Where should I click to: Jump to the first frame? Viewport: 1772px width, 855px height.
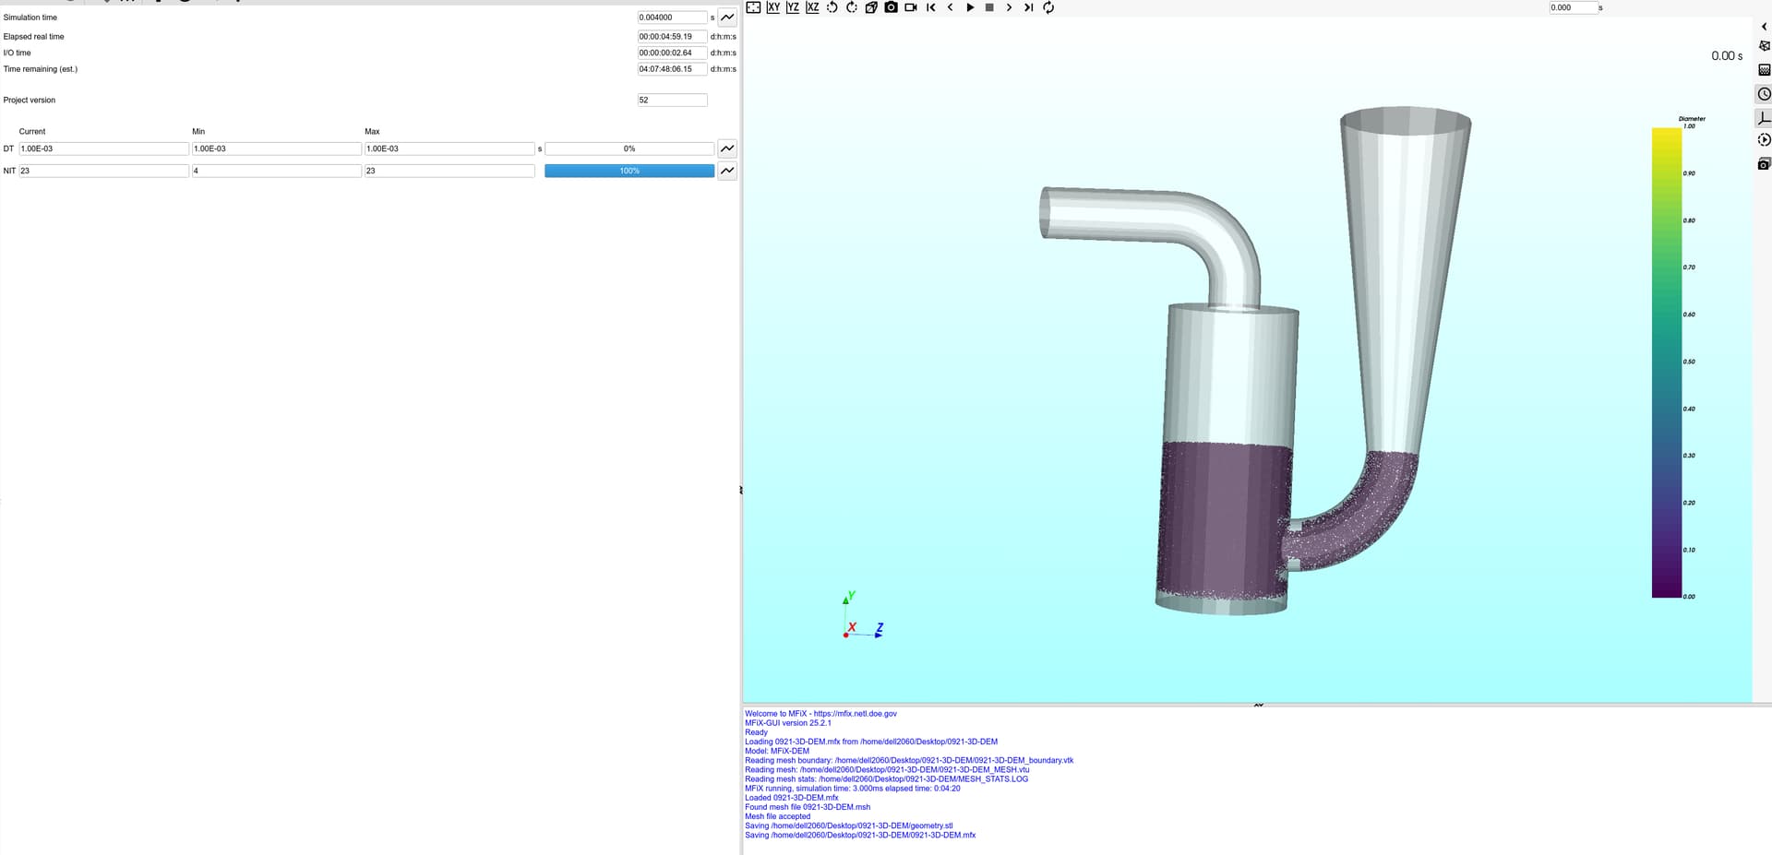coord(930,7)
